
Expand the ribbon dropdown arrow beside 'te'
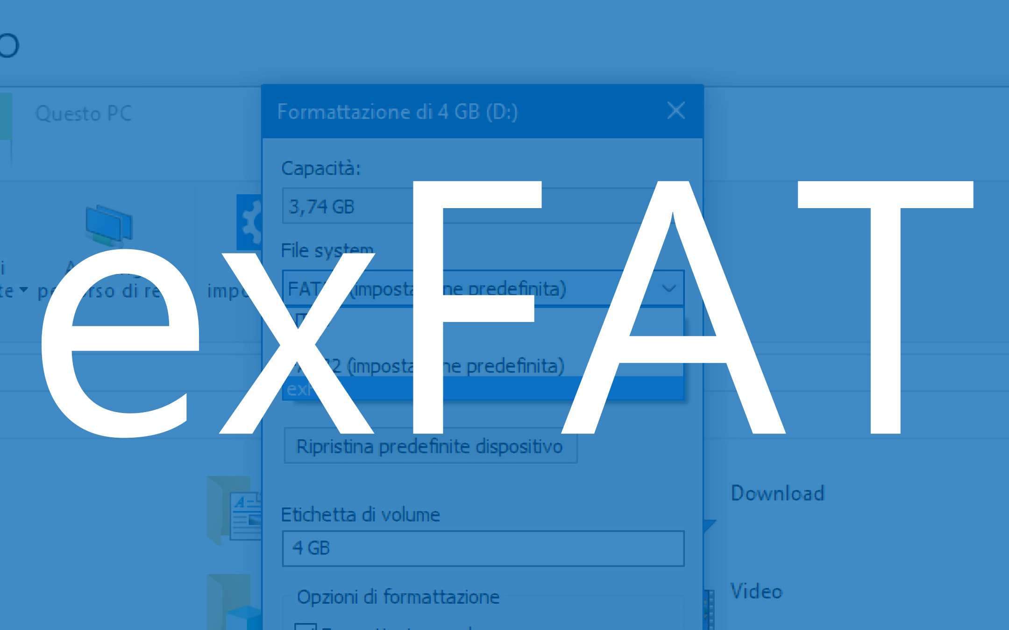pyautogui.click(x=23, y=290)
